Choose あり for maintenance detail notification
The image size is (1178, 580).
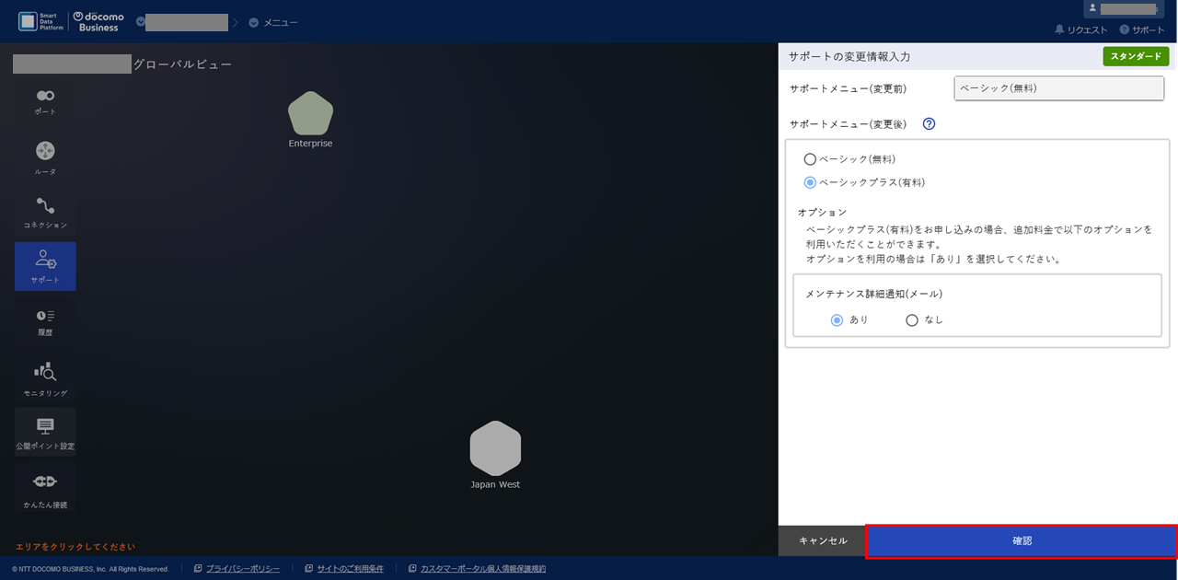837,320
